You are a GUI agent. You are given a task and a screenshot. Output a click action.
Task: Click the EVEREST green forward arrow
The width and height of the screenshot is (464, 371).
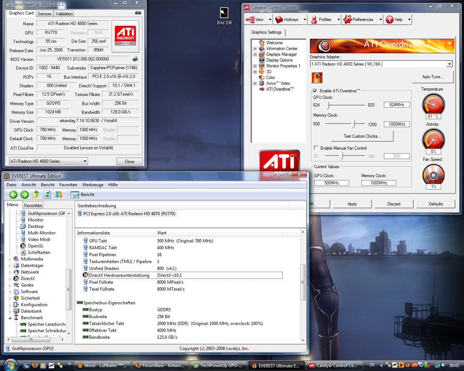coord(25,195)
